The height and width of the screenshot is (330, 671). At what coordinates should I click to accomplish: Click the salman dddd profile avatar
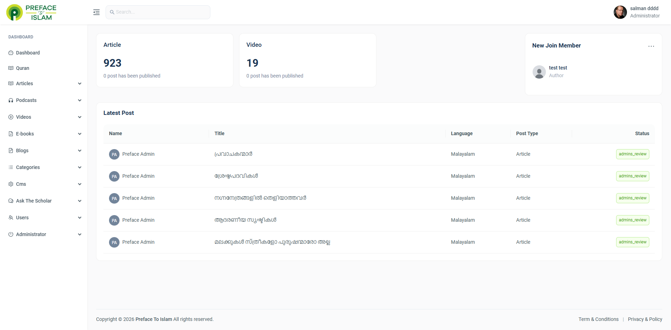pyautogui.click(x=620, y=12)
